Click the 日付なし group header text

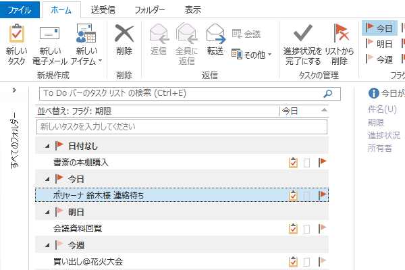coord(83,146)
